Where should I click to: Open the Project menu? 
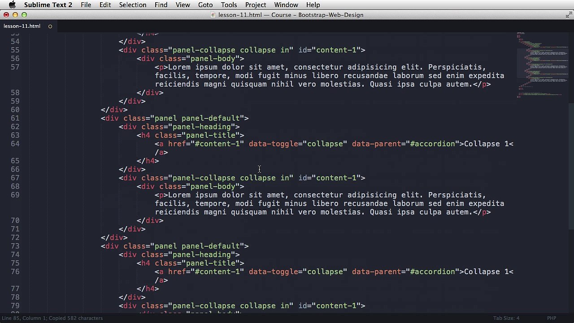pyautogui.click(x=256, y=5)
